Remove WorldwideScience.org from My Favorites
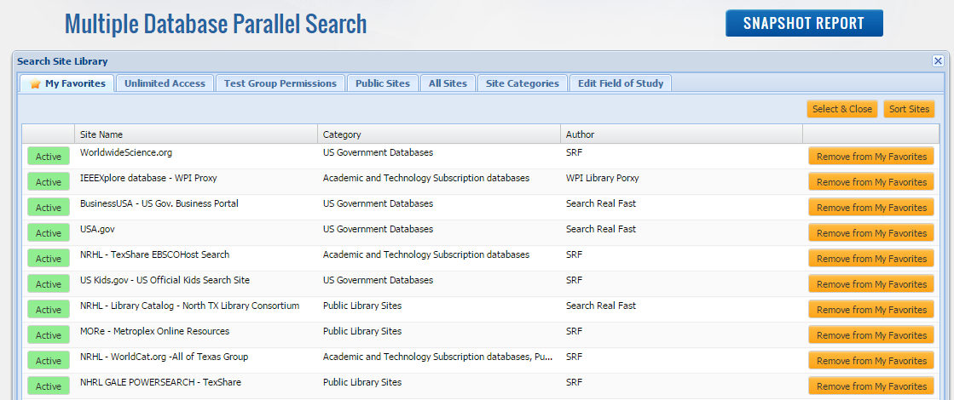Image resolution: width=954 pixels, height=400 pixels. tap(871, 157)
